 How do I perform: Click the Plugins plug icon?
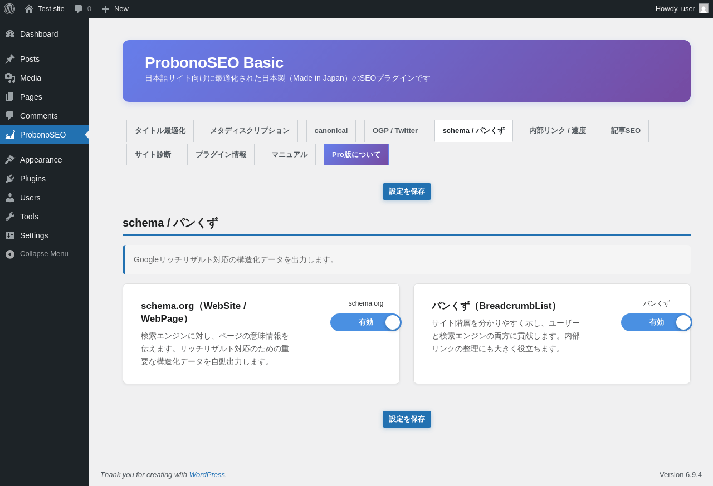pyautogui.click(x=10, y=179)
